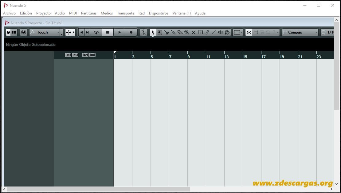Viewport: 341px width, 193px height.
Task: Open the color selector rectangle dropdown
Action: [238, 32]
